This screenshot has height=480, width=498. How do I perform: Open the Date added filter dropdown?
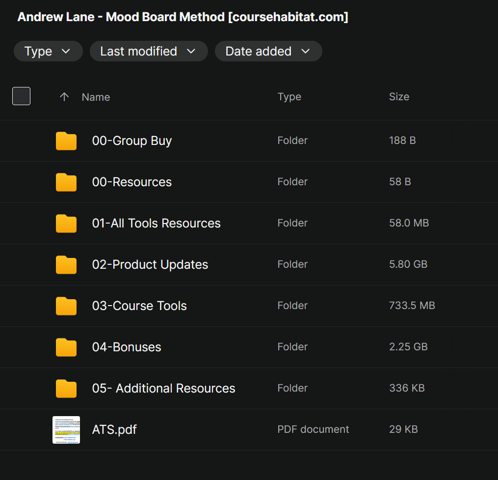[268, 52]
